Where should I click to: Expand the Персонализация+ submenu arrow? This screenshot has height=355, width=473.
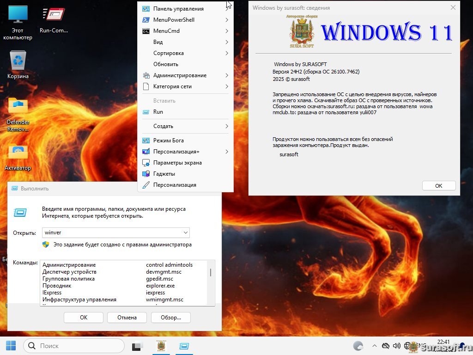[226, 152]
